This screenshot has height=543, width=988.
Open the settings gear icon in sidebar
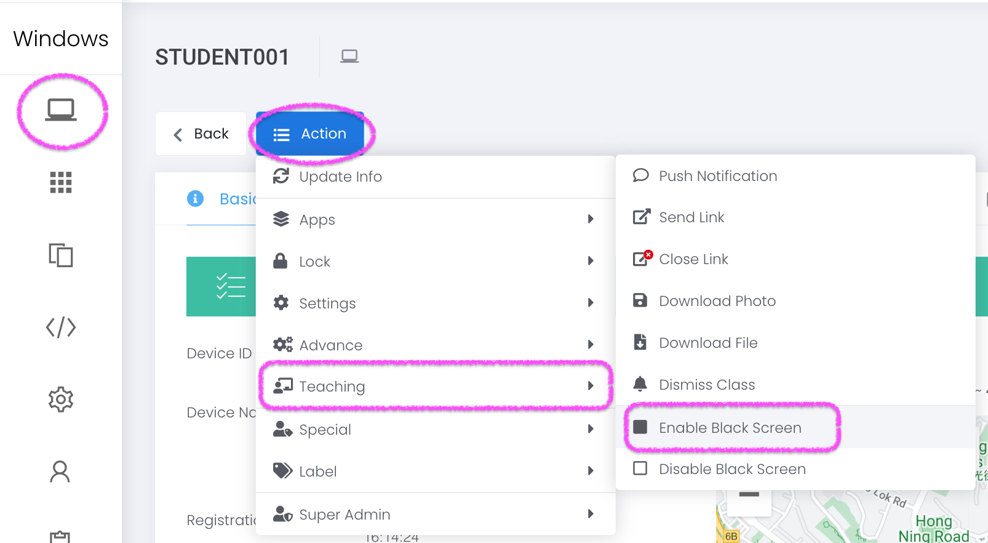[61, 400]
